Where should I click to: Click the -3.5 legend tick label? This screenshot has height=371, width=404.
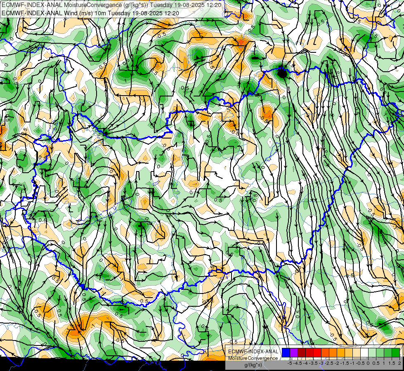point(313,363)
